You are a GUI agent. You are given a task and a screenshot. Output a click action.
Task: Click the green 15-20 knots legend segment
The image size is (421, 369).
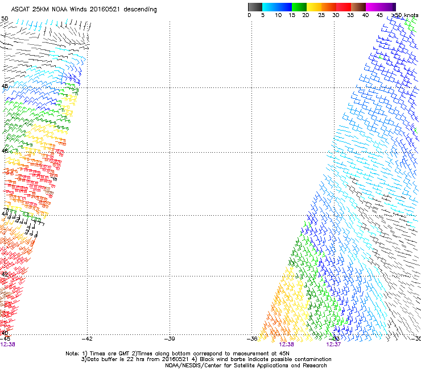[299, 7]
